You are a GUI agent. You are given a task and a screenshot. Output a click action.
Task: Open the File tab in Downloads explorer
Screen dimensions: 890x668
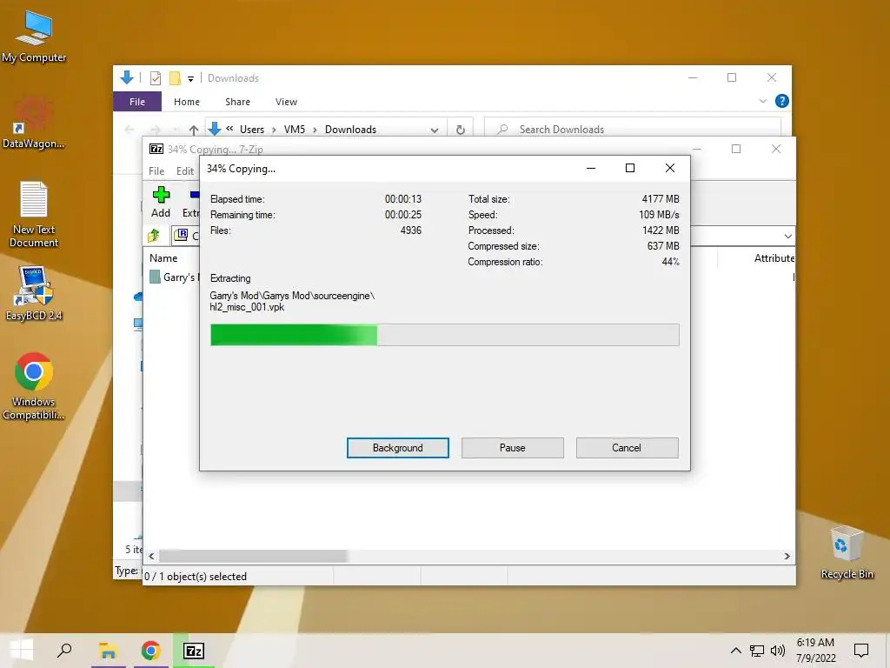[137, 102]
